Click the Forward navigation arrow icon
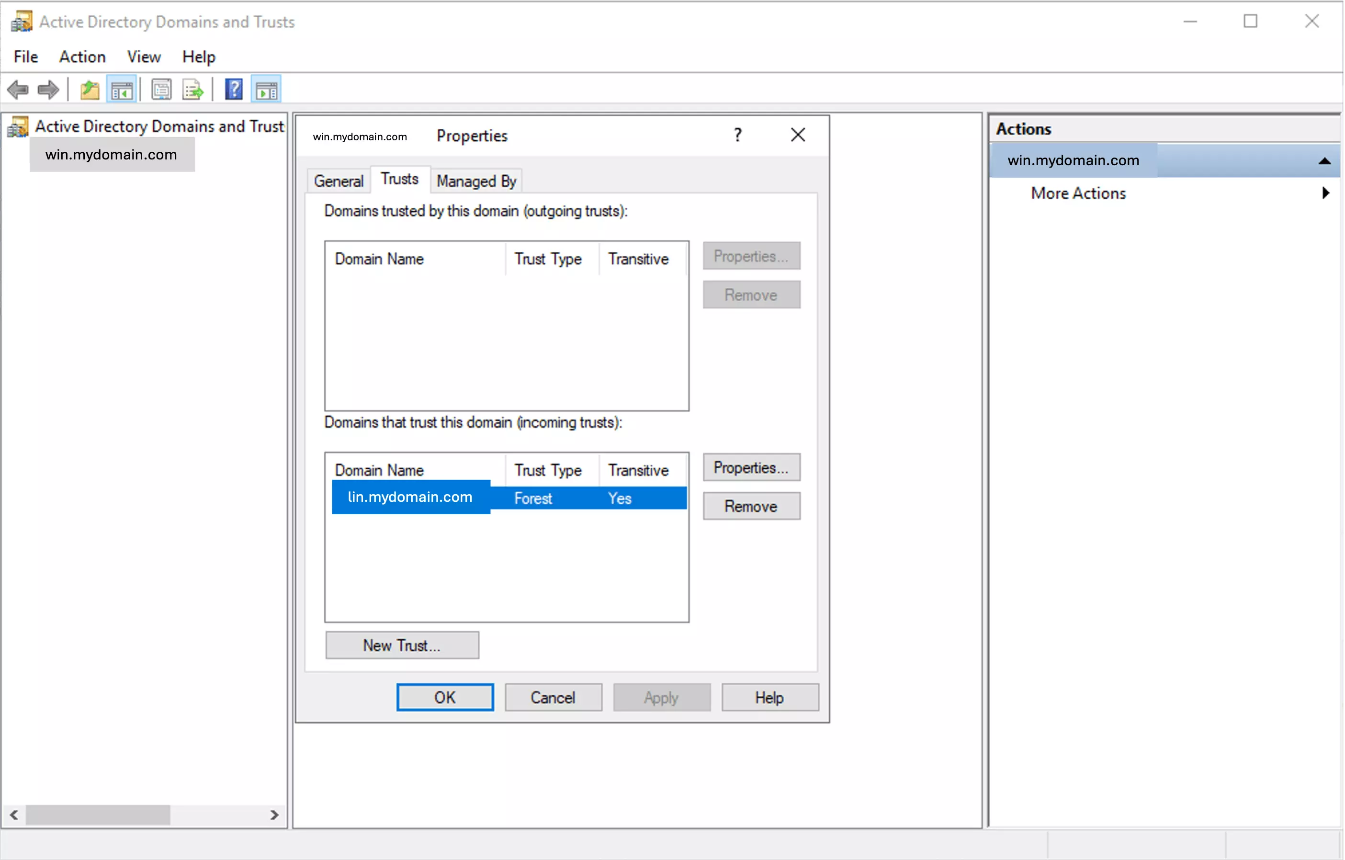This screenshot has height=860, width=1345. tap(47, 90)
